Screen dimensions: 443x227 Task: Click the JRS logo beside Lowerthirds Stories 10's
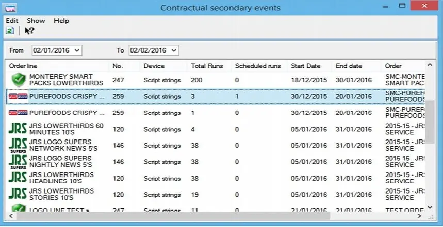click(19, 195)
